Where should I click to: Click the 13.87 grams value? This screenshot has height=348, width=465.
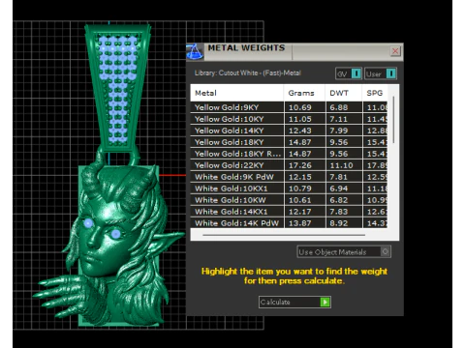coord(300,223)
